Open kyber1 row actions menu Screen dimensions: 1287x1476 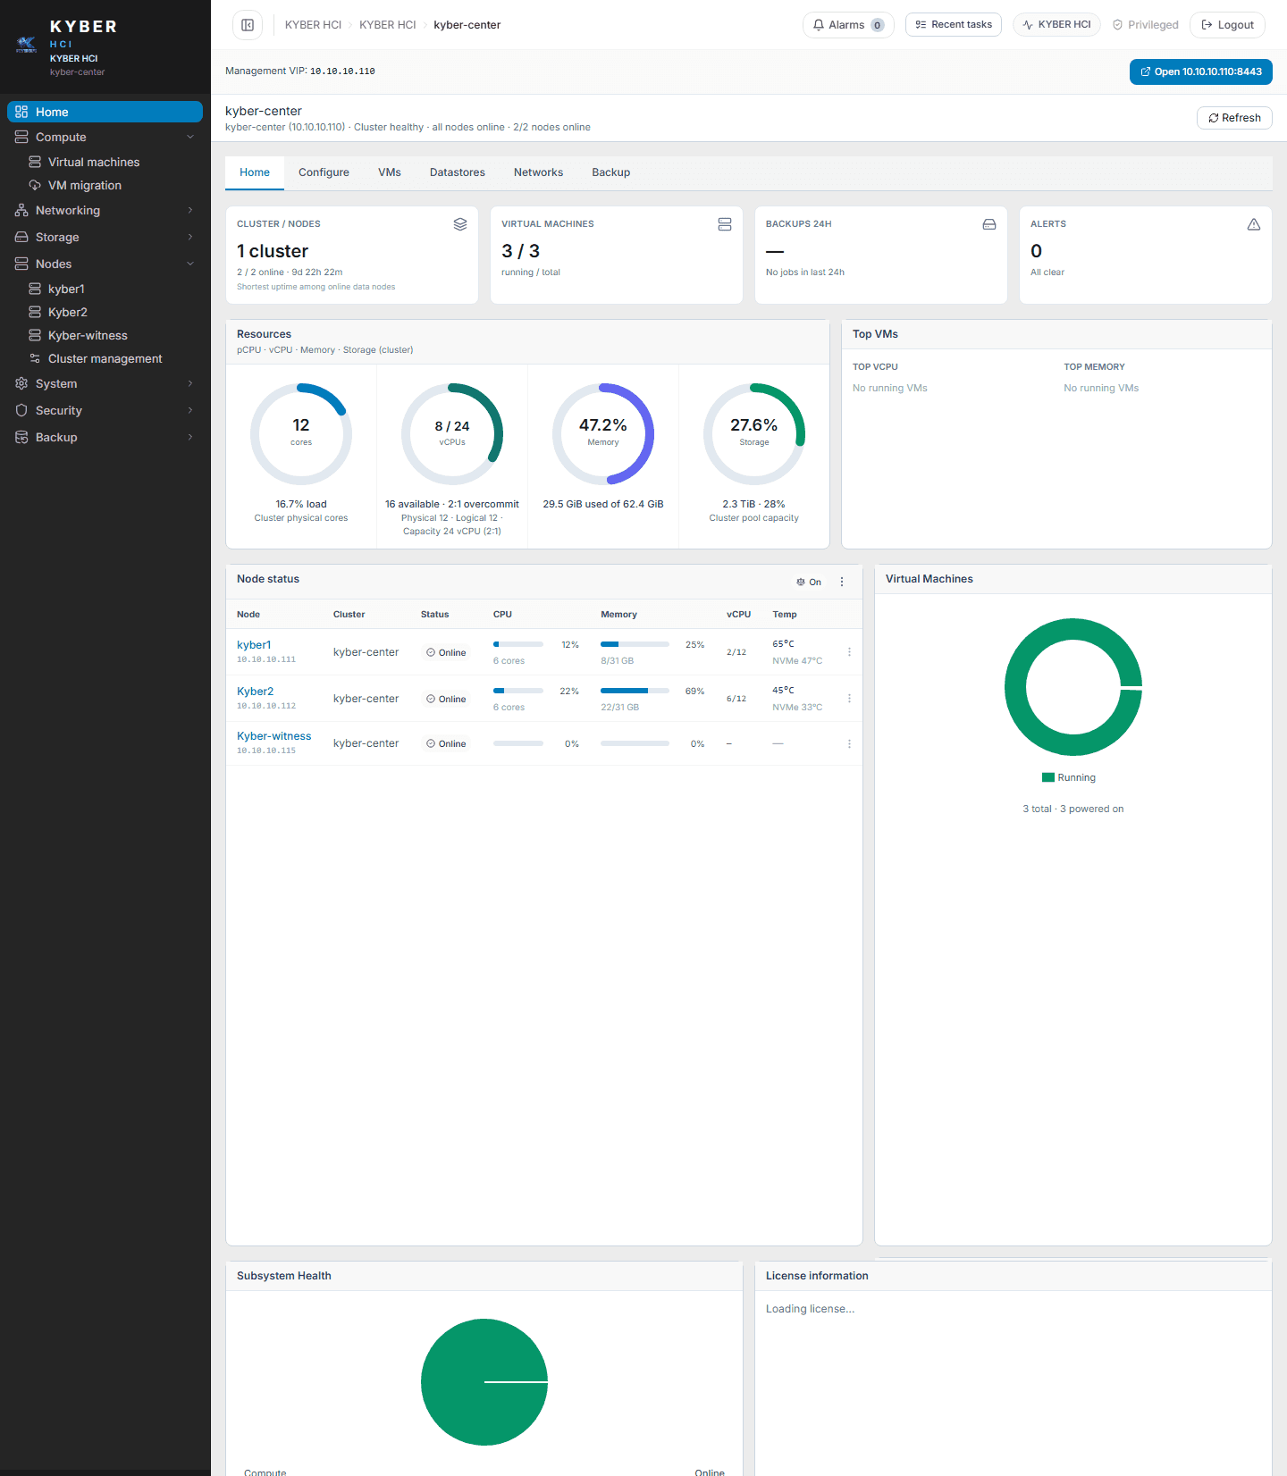click(x=849, y=652)
